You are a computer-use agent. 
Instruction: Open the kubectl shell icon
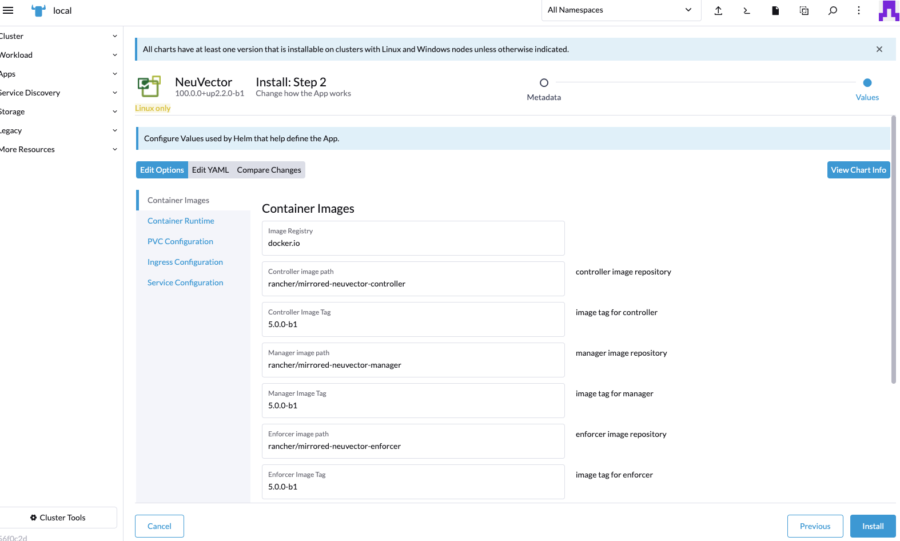point(747,10)
